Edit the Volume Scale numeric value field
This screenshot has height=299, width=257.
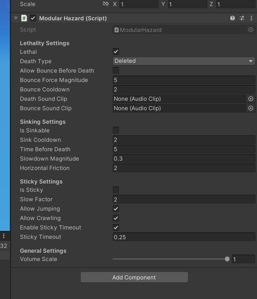(x=243, y=259)
